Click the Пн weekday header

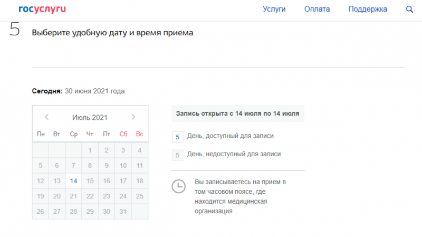point(41,134)
